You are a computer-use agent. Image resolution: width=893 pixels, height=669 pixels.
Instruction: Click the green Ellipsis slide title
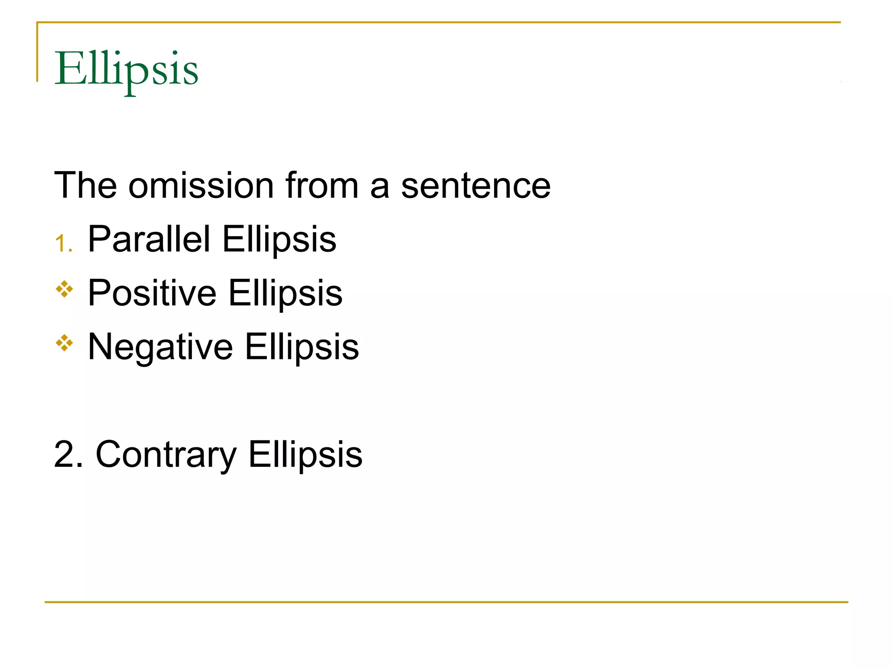[x=126, y=71]
